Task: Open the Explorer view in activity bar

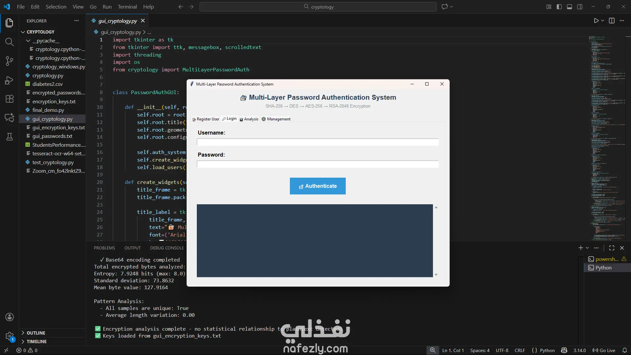Action: pos(9,23)
